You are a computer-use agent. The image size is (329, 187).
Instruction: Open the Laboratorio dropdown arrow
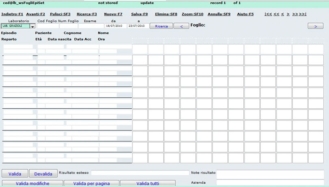(x=32, y=26)
